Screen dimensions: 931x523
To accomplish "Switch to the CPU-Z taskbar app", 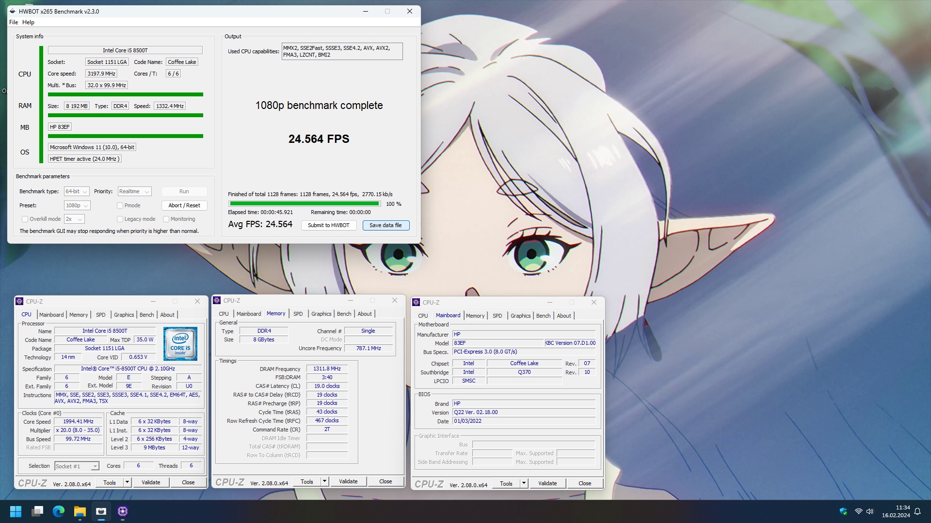I will [123, 511].
